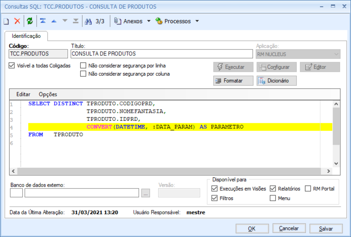Toggle Visível a todas Coligadas checkbox

(12, 66)
